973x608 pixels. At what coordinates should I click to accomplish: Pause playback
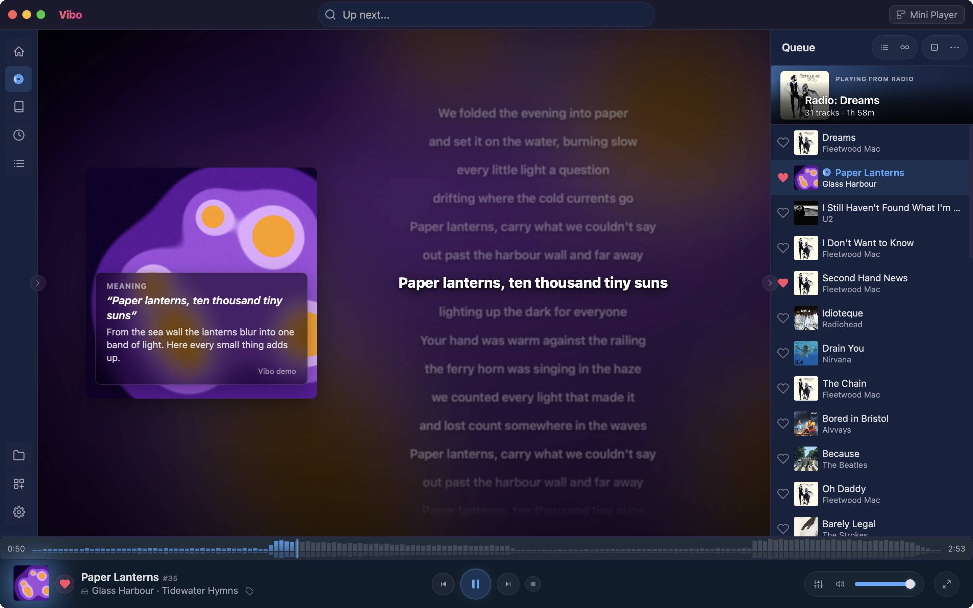tap(475, 584)
